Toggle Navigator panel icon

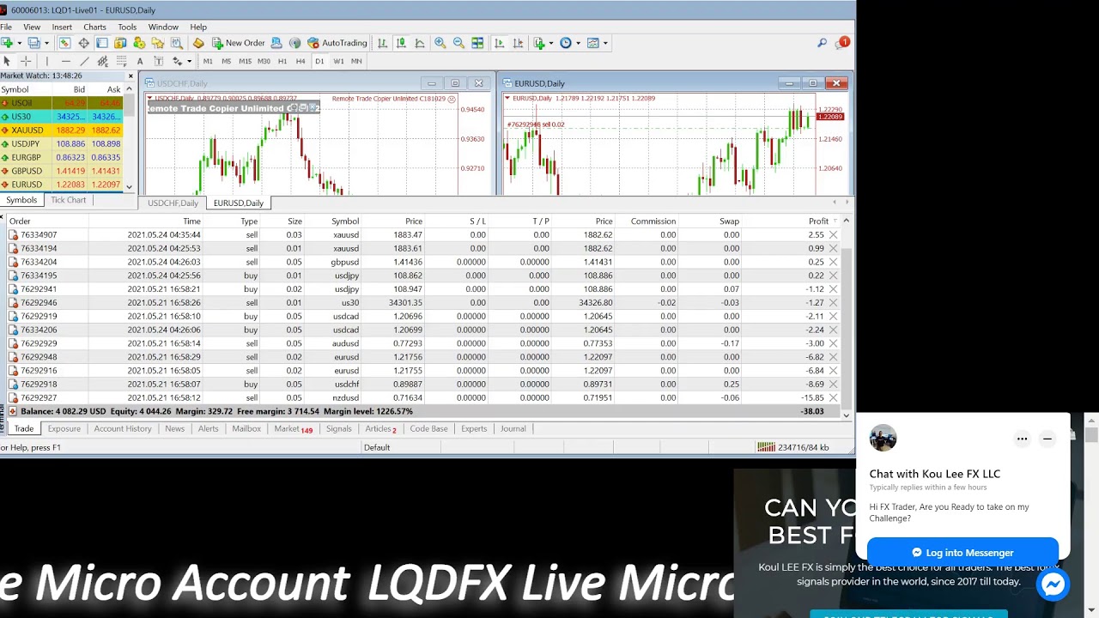point(158,43)
